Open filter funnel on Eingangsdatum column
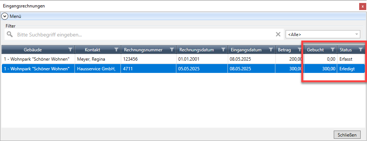This screenshot has width=367, height=141. 271,49
